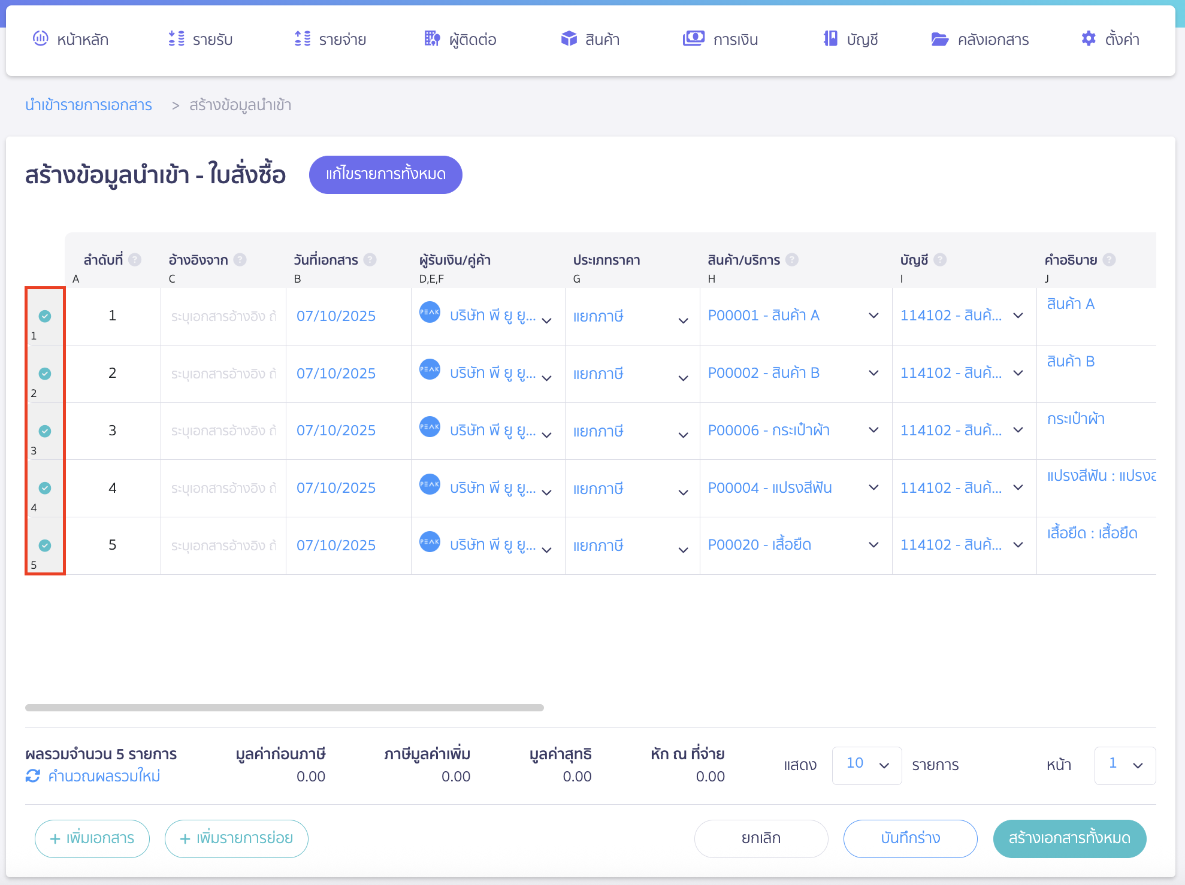Image resolution: width=1185 pixels, height=885 pixels.
Task: Toggle the green check mark on row 1
Action: pos(45,316)
